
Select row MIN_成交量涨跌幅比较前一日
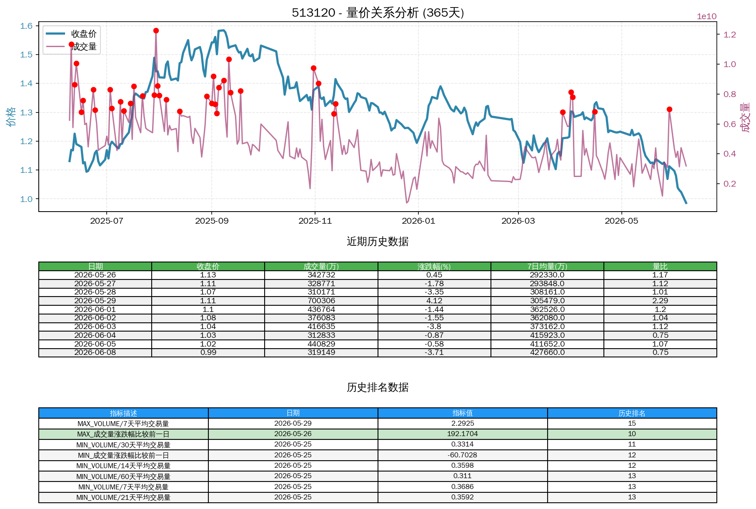[x=378, y=455]
